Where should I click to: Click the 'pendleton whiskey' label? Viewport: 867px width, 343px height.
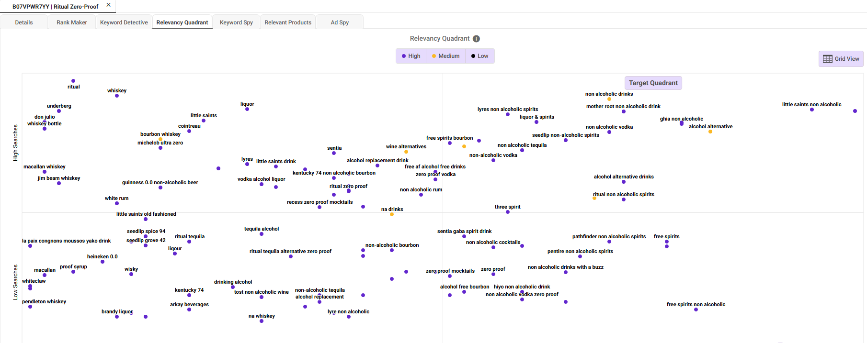click(44, 301)
